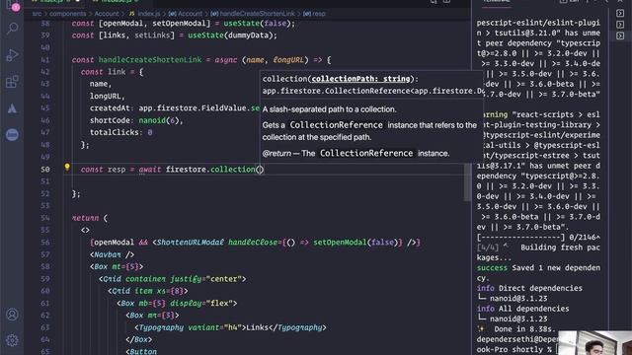Click the 'Account' symbol breadcrumb after index.js

(186, 14)
